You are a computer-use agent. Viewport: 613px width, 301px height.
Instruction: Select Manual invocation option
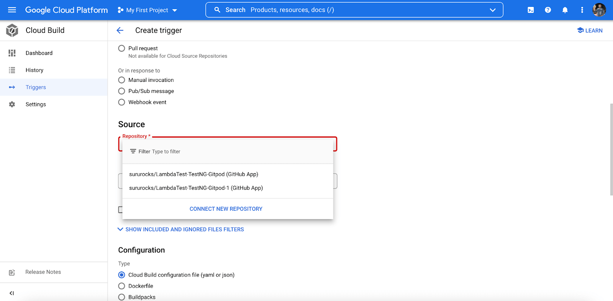tap(121, 80)
